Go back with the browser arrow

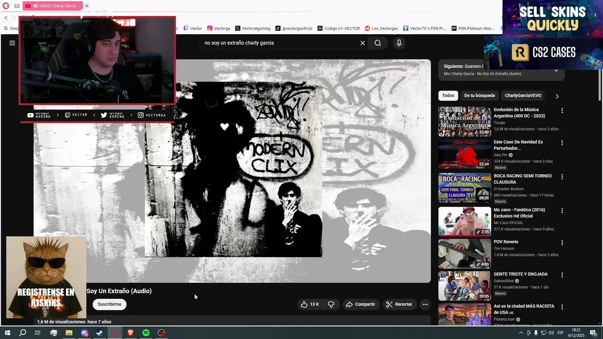6,17
